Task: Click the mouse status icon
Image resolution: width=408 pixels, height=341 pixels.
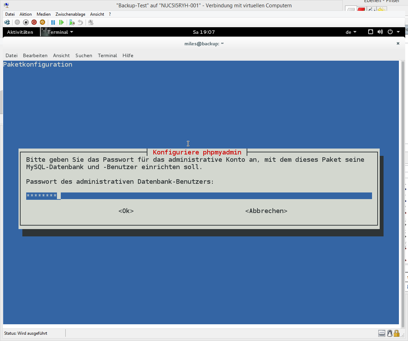Action: (389, 333)
